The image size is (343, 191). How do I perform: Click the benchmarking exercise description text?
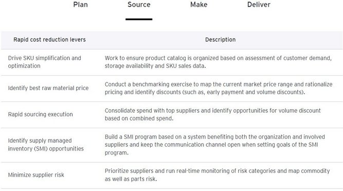click(219, 88)
